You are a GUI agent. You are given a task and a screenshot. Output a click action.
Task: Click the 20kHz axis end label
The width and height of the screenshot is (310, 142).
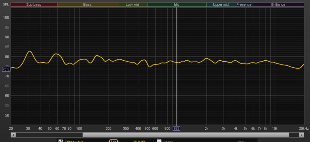tap(303, 128)
